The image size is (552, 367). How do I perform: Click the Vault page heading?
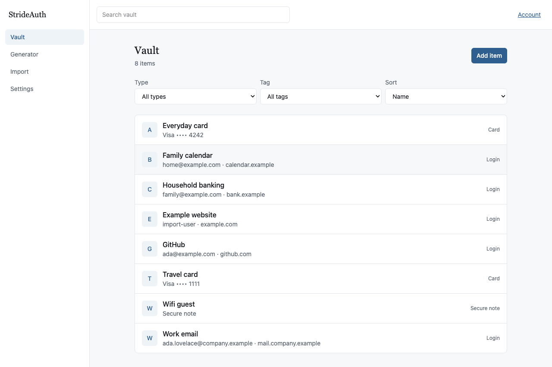[x=147, y=50]
